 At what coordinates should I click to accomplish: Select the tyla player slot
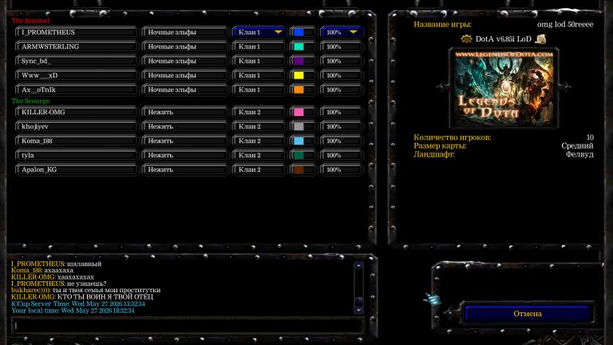77,155
